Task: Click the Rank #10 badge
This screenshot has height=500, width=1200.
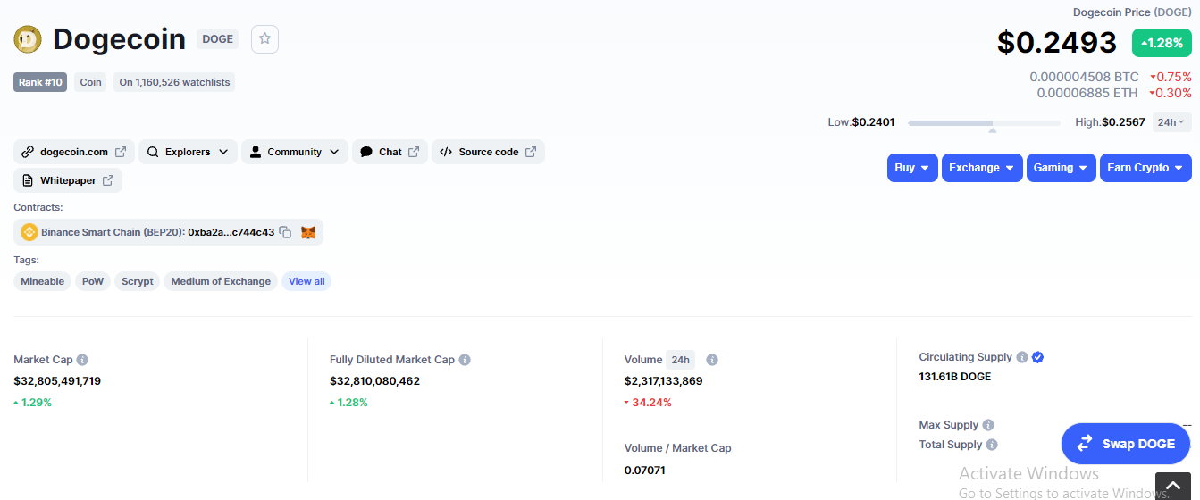Action: pyautogui.click(x=40, y=82)
